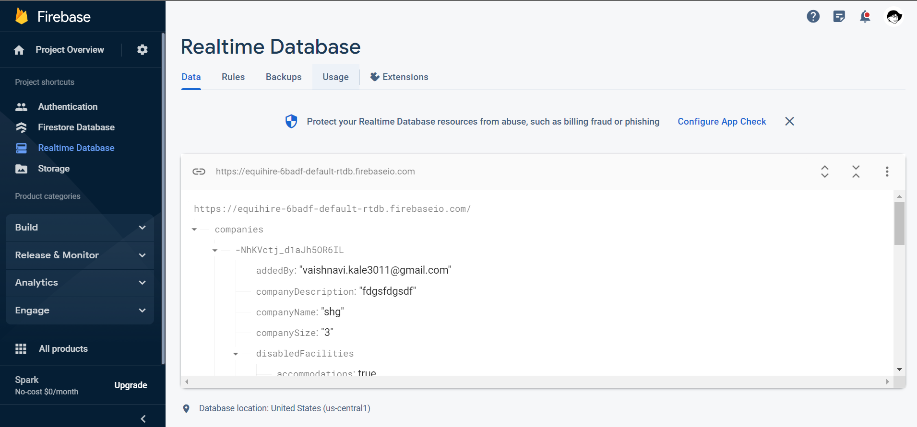Screen dimensions: 917x427
Task: Click the root database URL path
Action: pyautogui.click(x=332, y=209)
